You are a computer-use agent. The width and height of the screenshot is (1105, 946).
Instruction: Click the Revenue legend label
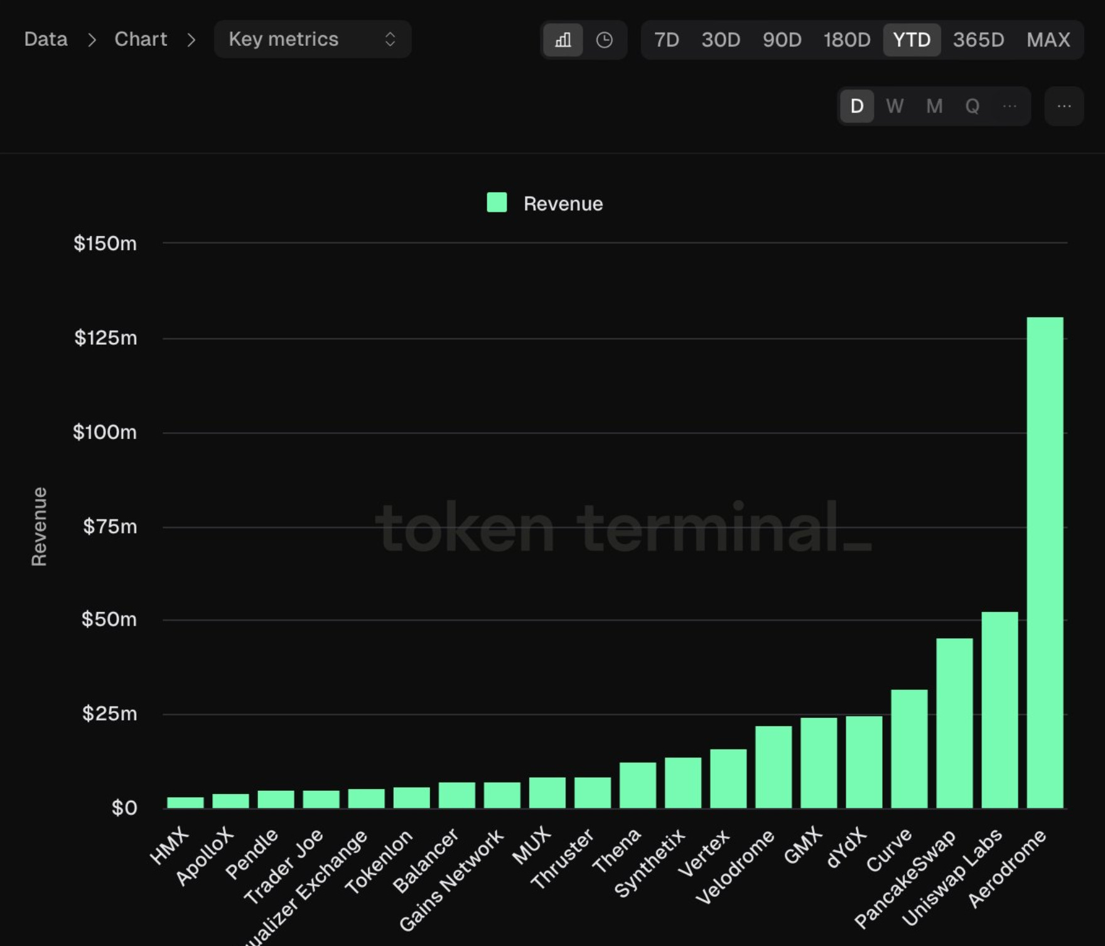click(563, 204)
